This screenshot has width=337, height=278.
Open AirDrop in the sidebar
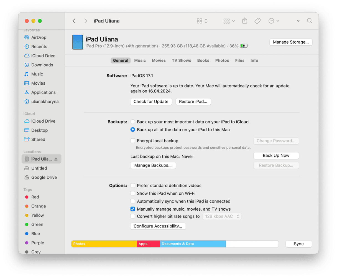coord(39,37)
